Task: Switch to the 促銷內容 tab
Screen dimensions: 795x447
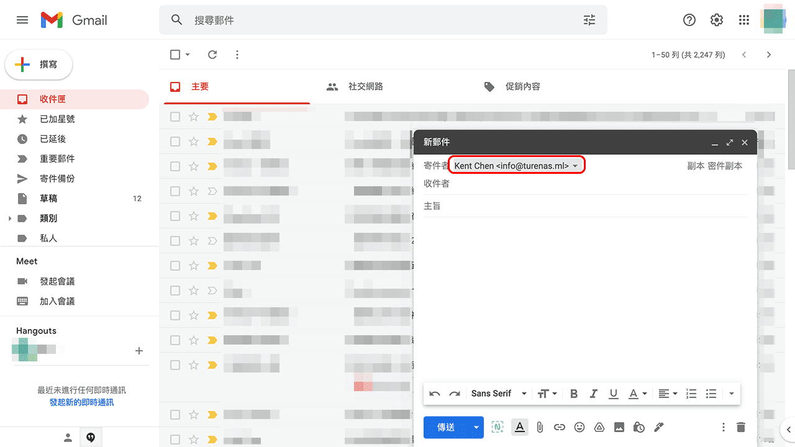Action: click(522, 86)
